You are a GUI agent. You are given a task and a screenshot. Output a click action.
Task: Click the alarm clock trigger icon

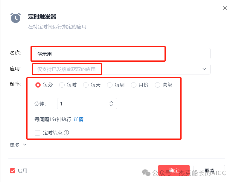pyautogui.click(x=16, y=18)
